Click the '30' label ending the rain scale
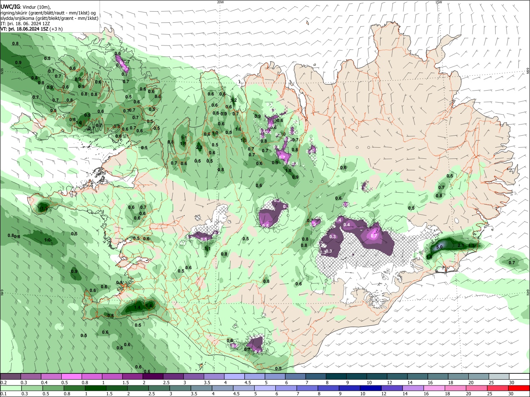 [x=511, y=394]
